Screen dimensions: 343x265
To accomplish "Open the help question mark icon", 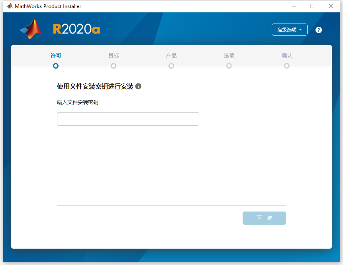I will [319, 30].
